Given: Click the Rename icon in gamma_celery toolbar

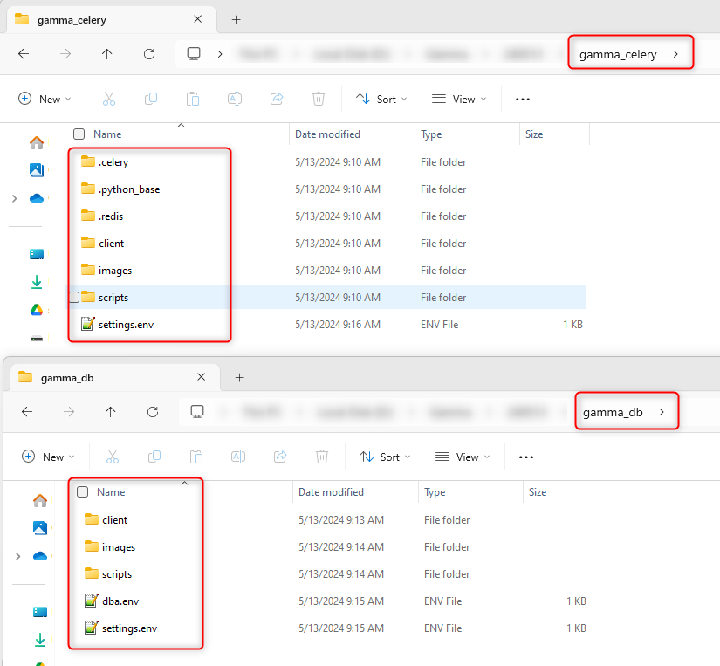Looking at the screenshot, I should coord(235,100).
